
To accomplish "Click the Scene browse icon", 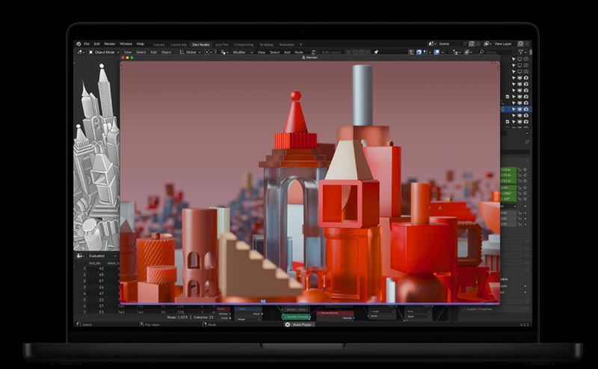I will pyautogui.click(x=432, y=44).
